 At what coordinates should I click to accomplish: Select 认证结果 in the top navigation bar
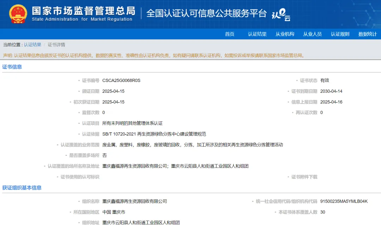tap(257, 34)
